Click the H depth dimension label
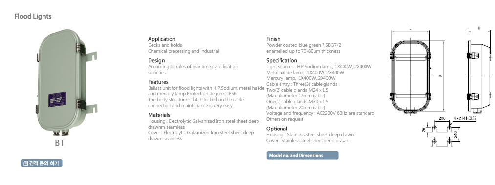 pos(479,29)
